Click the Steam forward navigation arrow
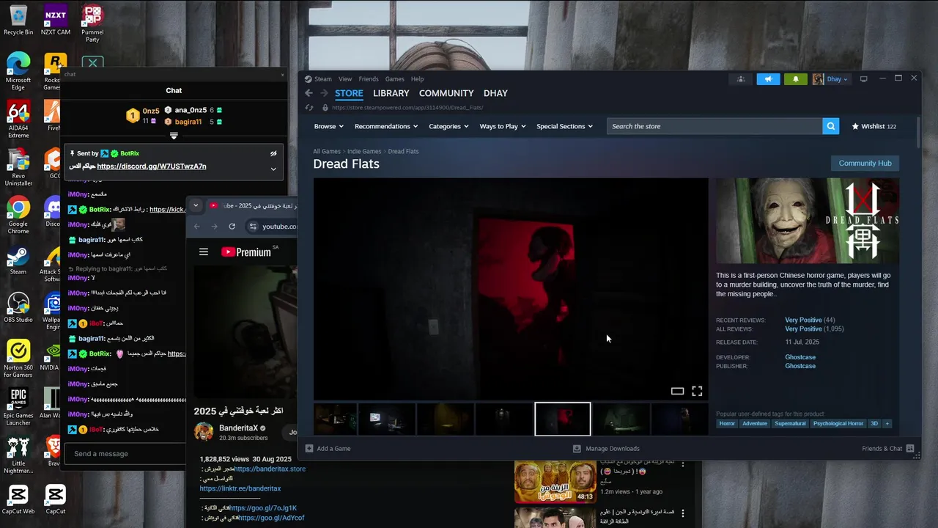Viewport: 938px width, 528px height. [x=324, y=93]
